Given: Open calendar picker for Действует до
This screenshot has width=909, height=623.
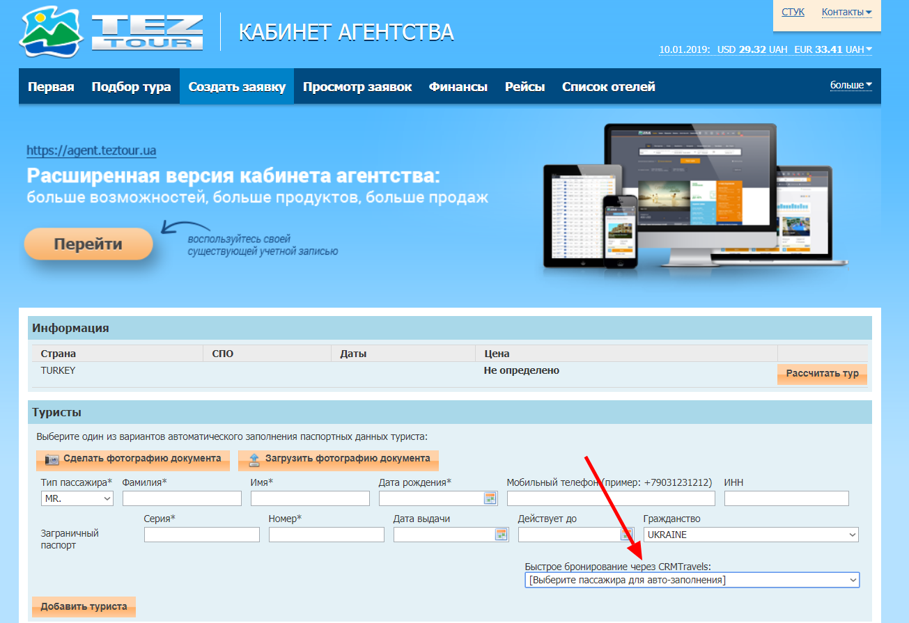Looking at the screenshot, I should click(x=625, y=535).
